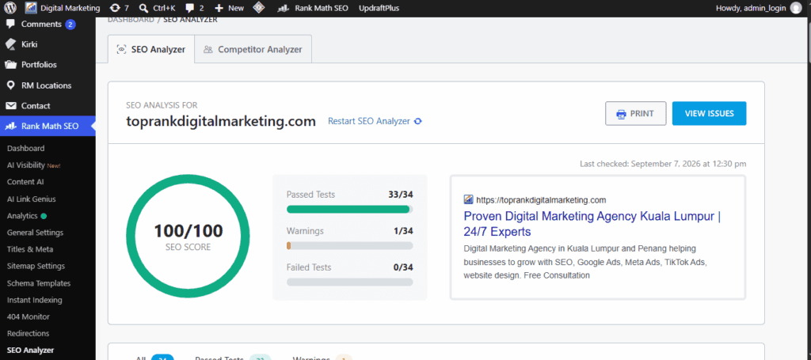Image resolution: width=811 pixels, height=360 pixels.
Task: Click the diamond icon in admin bar
Action: coord(260,8)
